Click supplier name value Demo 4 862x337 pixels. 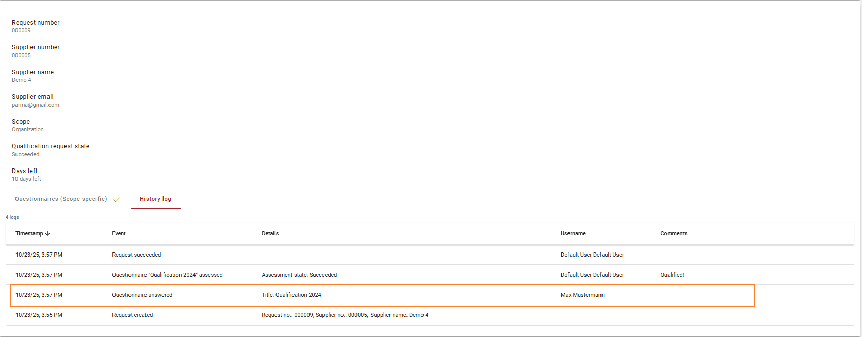tap(22, 80)
